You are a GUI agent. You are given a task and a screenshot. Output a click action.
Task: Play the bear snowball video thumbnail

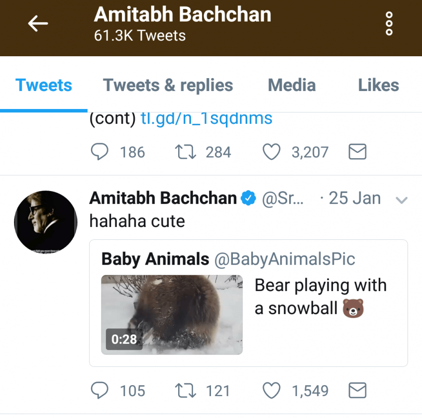pyautogui.click(x=172, y=314)
